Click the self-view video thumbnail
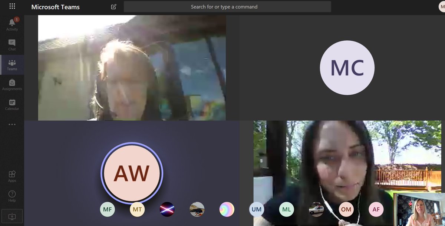 click(x=419, y=209)
